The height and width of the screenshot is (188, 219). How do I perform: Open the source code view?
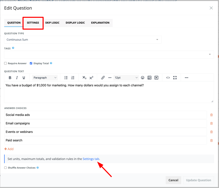click(168, 78)
